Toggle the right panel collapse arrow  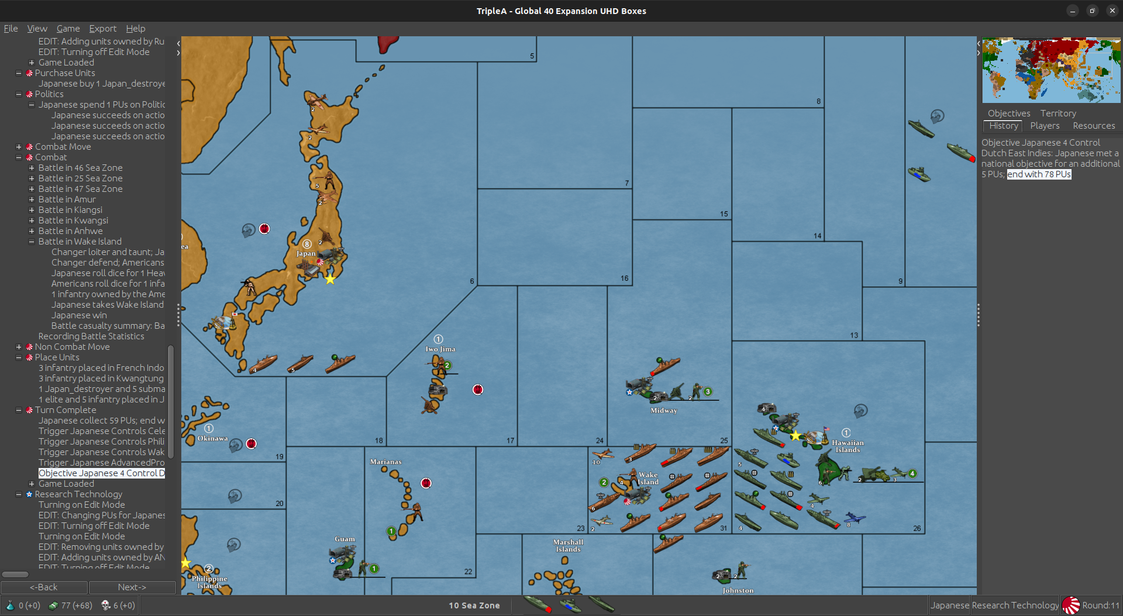(979, 53)
